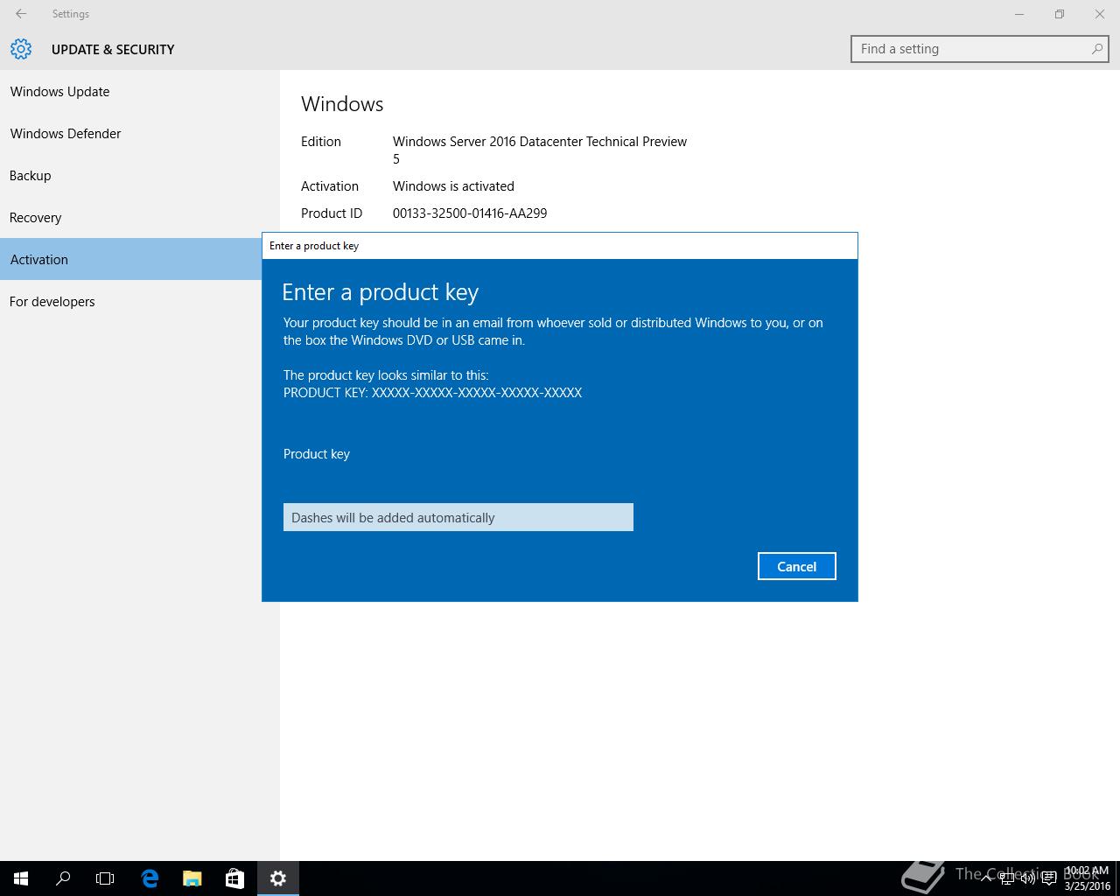1120x896 pixels.
Task: Click the Update & Security gear icon
Action: [x=21, y=49]
